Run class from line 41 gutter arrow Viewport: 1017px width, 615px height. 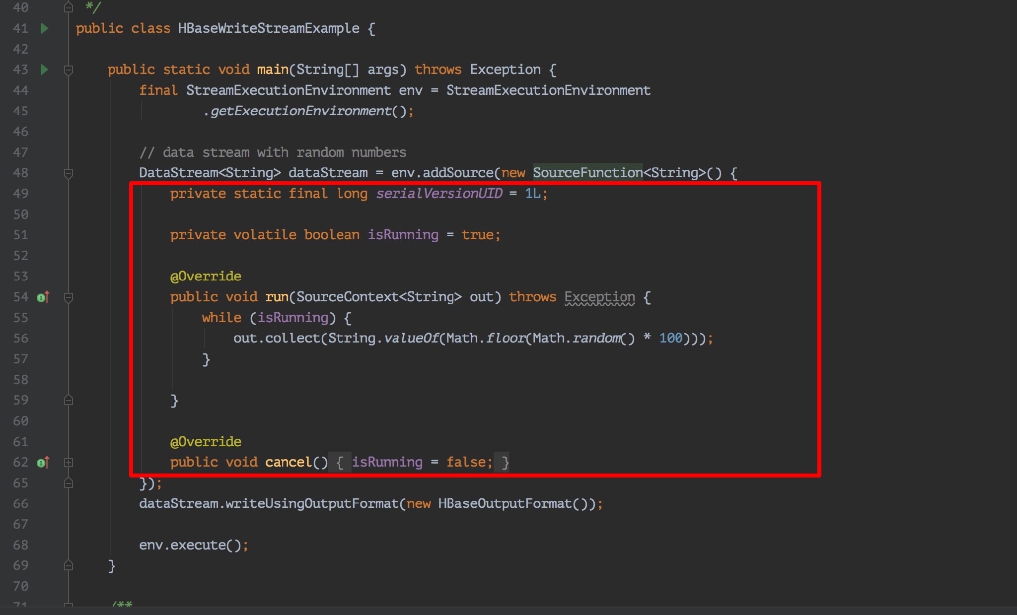tap(44, 28)
